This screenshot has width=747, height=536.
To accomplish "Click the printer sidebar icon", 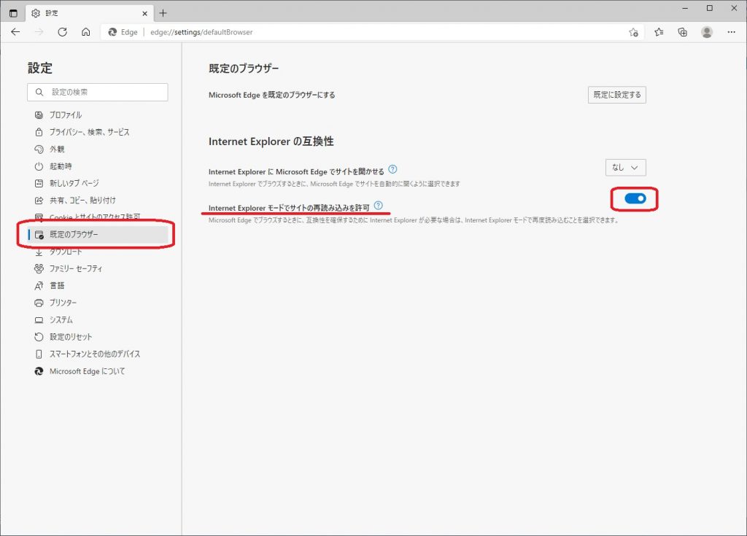I will pos(39,303).
